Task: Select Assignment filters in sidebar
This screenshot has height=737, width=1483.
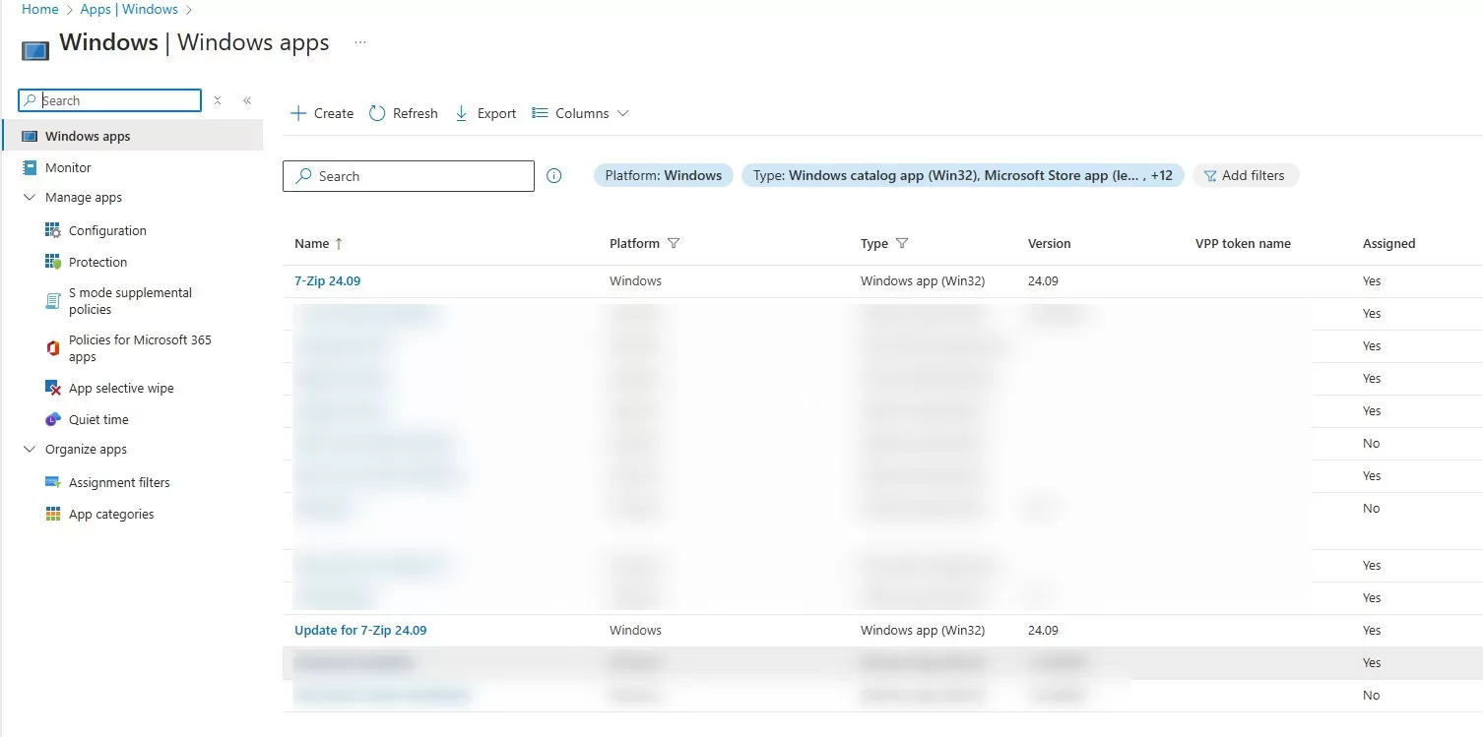Action: (119, 482)
